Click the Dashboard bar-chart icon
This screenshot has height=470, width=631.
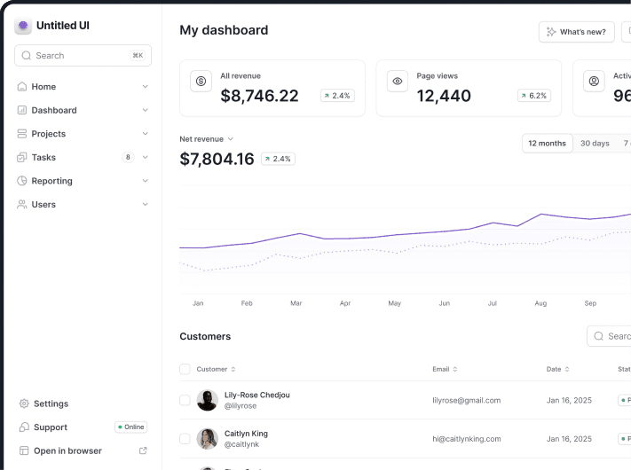coord(22,110)
